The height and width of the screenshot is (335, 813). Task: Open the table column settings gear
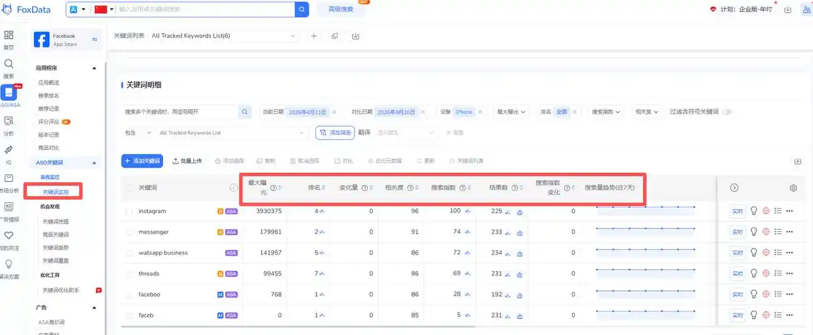click(x=793, y=188)
